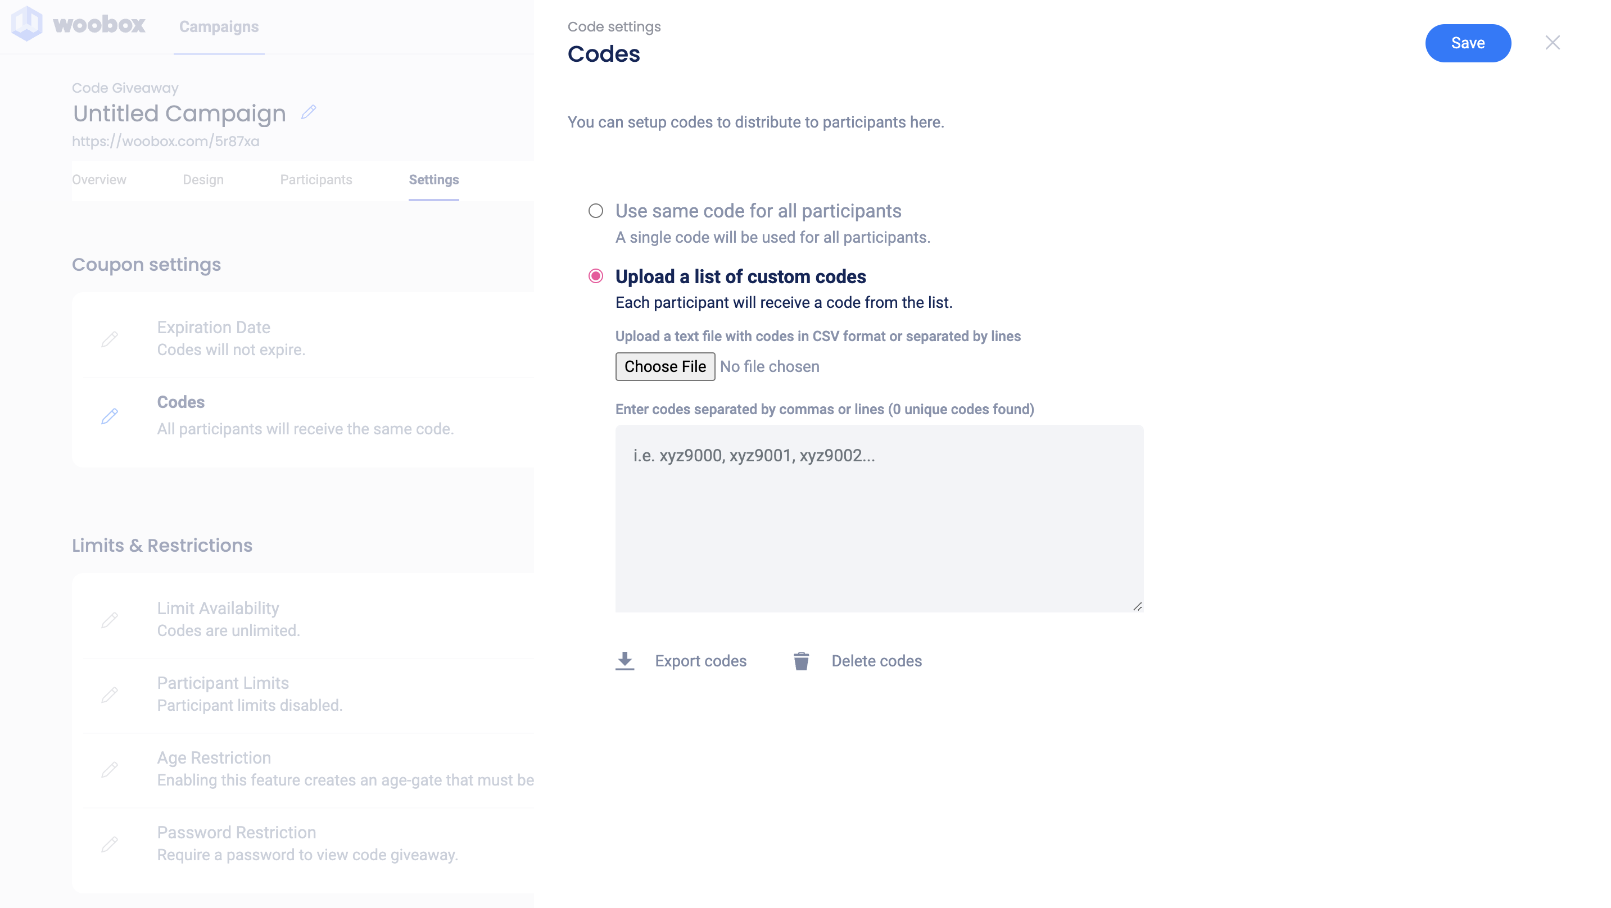Select 'Use same code for all participants'
This screenshot has width=1611, height=908.
click(595, 211)
